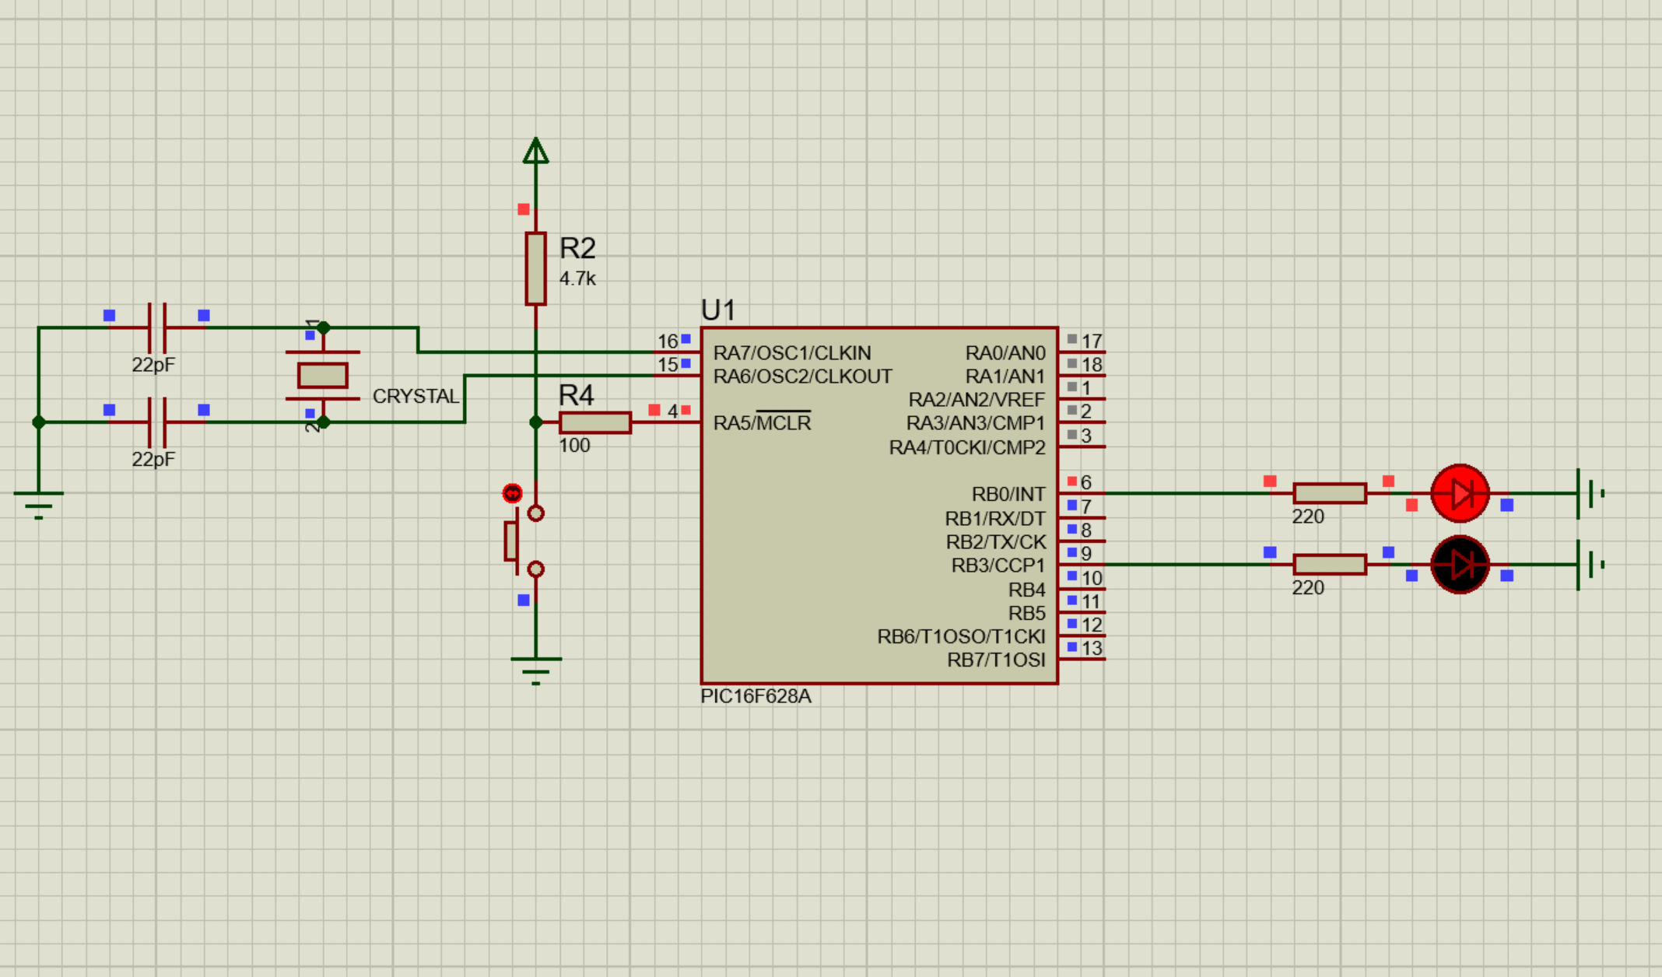Select the 220 resistor on RB0 line
The image size is (1662, 977).
pos(1329,493)
